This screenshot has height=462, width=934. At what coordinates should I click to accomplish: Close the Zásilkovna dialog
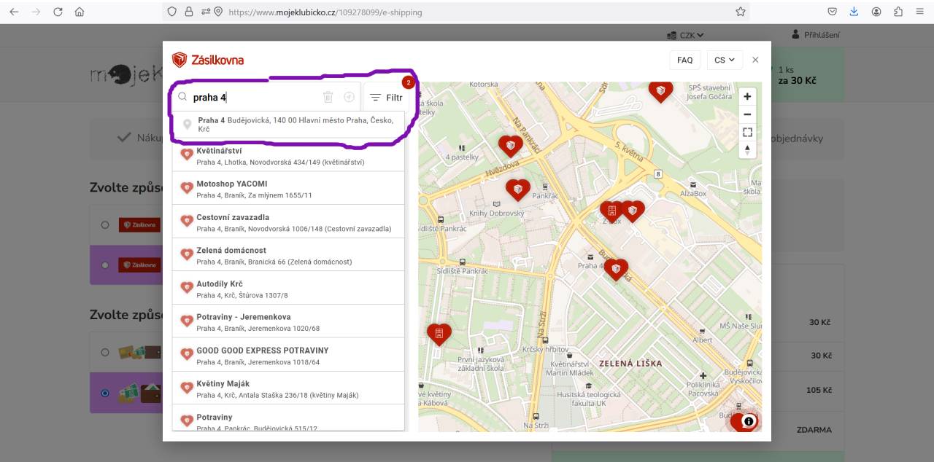coord(755,60)
